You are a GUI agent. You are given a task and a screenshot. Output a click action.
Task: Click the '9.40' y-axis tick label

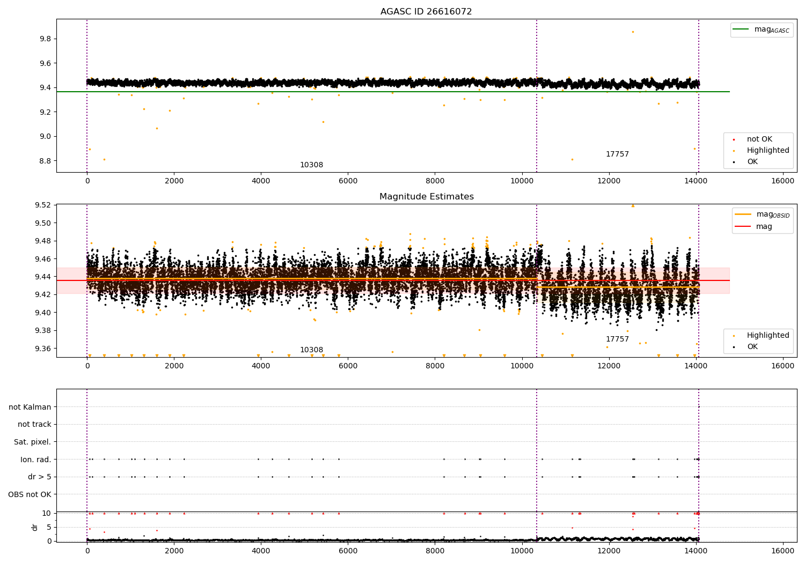click(x=43, y=313)
